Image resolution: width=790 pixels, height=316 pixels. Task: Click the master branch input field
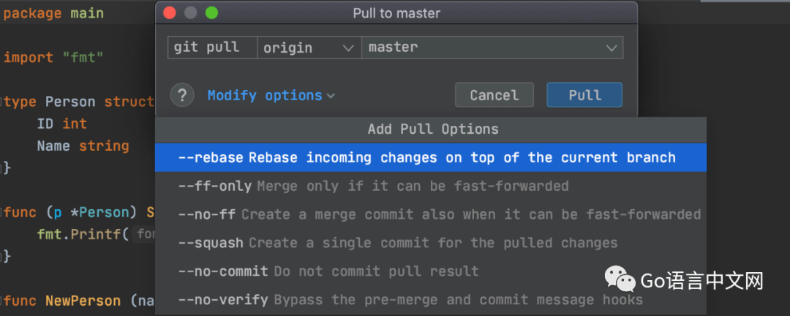tap(492, 48)
